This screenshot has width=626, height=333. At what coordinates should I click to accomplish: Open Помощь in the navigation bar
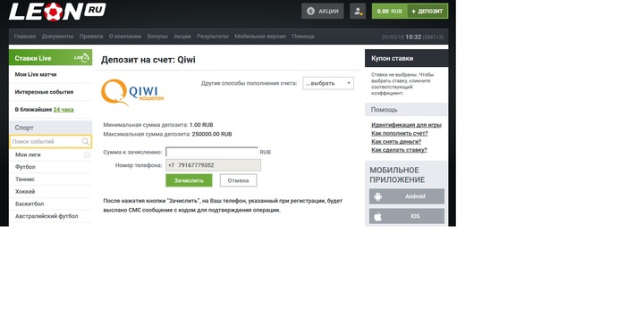(303, 37)
